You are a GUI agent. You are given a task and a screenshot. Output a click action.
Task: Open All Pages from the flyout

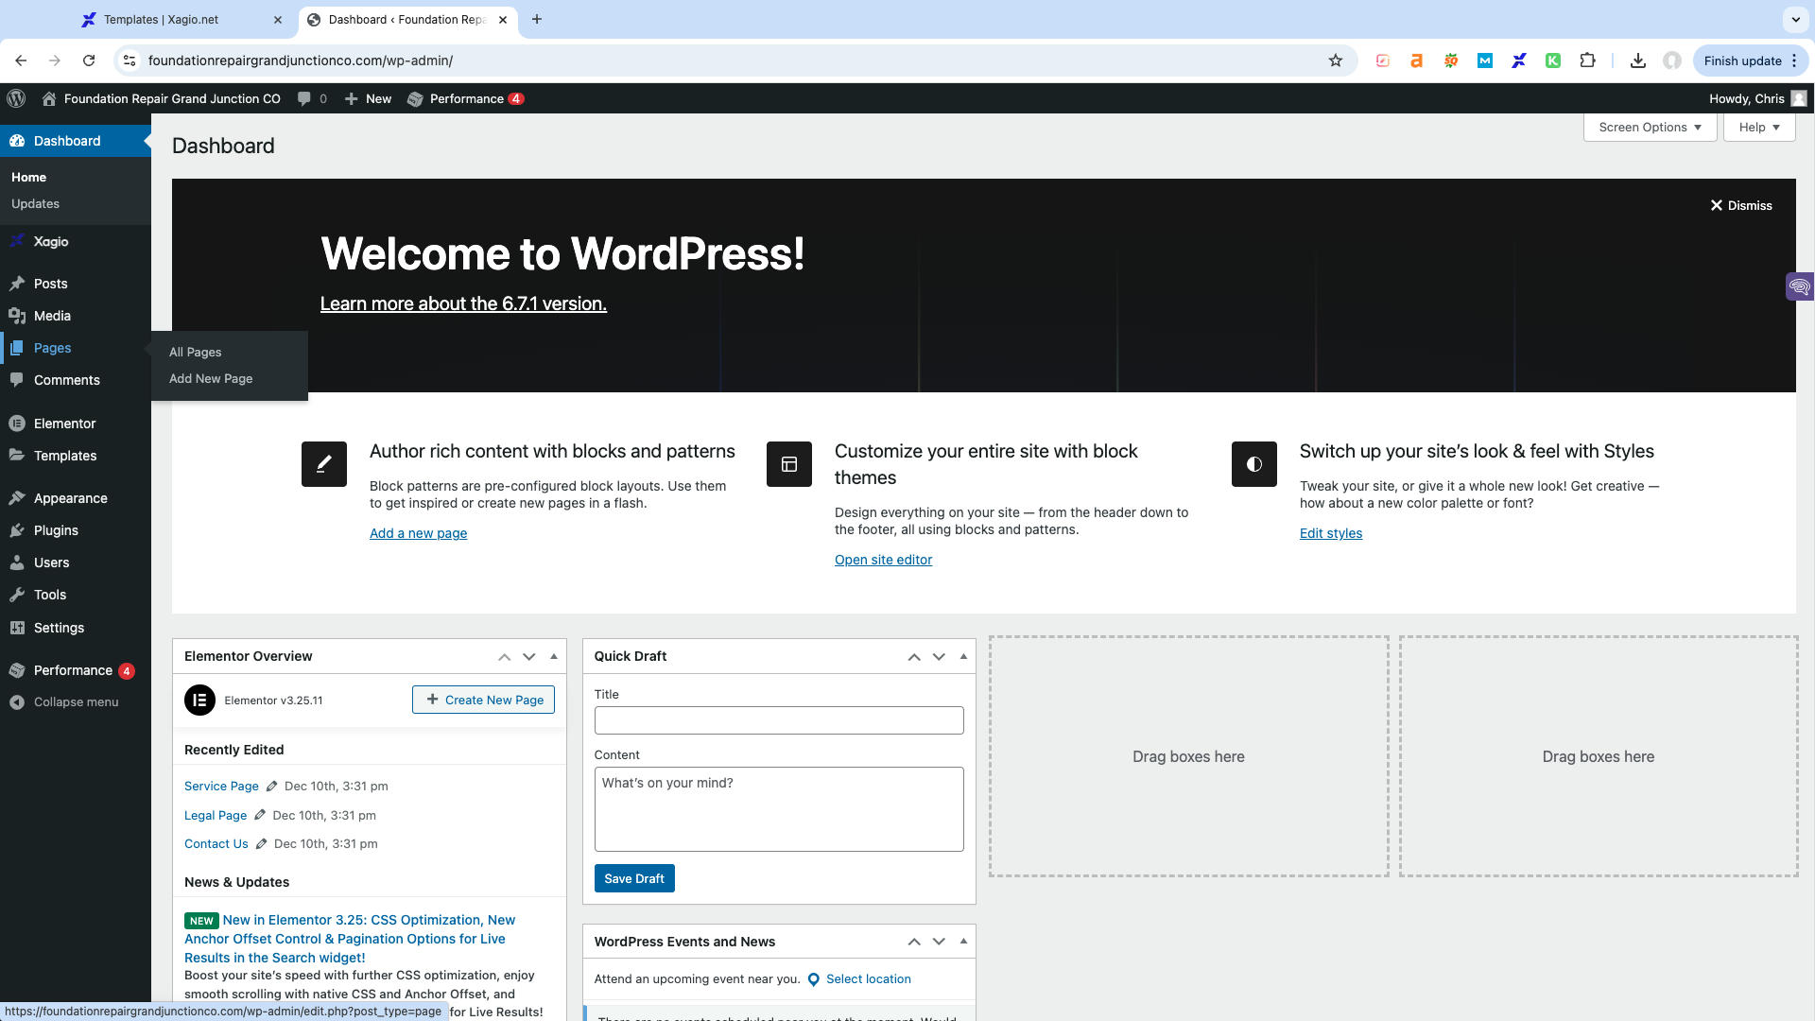pos(195,352)
